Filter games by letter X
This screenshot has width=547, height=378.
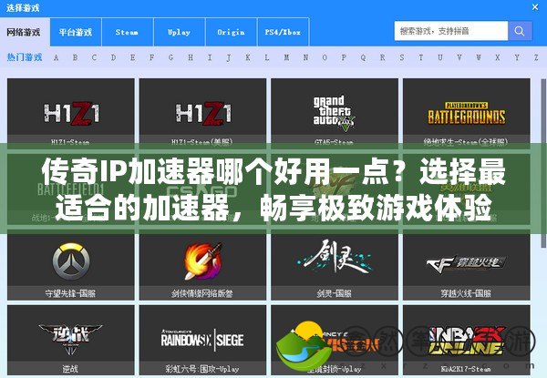[498, 57]
